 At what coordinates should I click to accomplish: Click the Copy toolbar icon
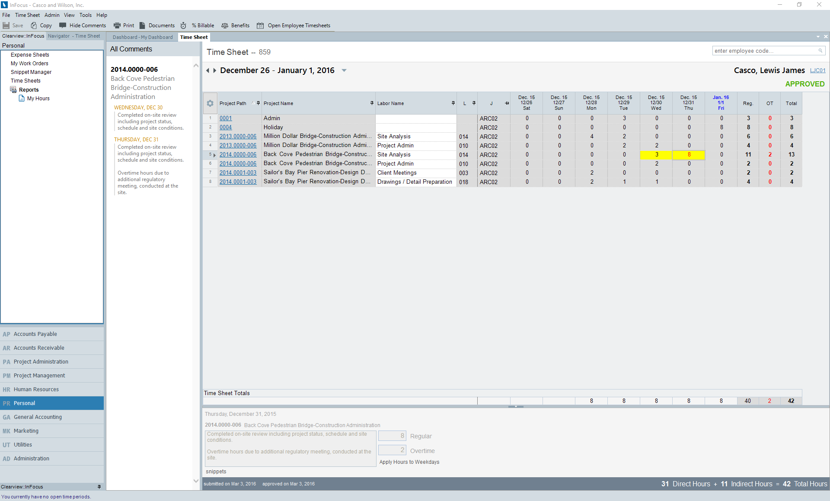[x=34, y=26]
